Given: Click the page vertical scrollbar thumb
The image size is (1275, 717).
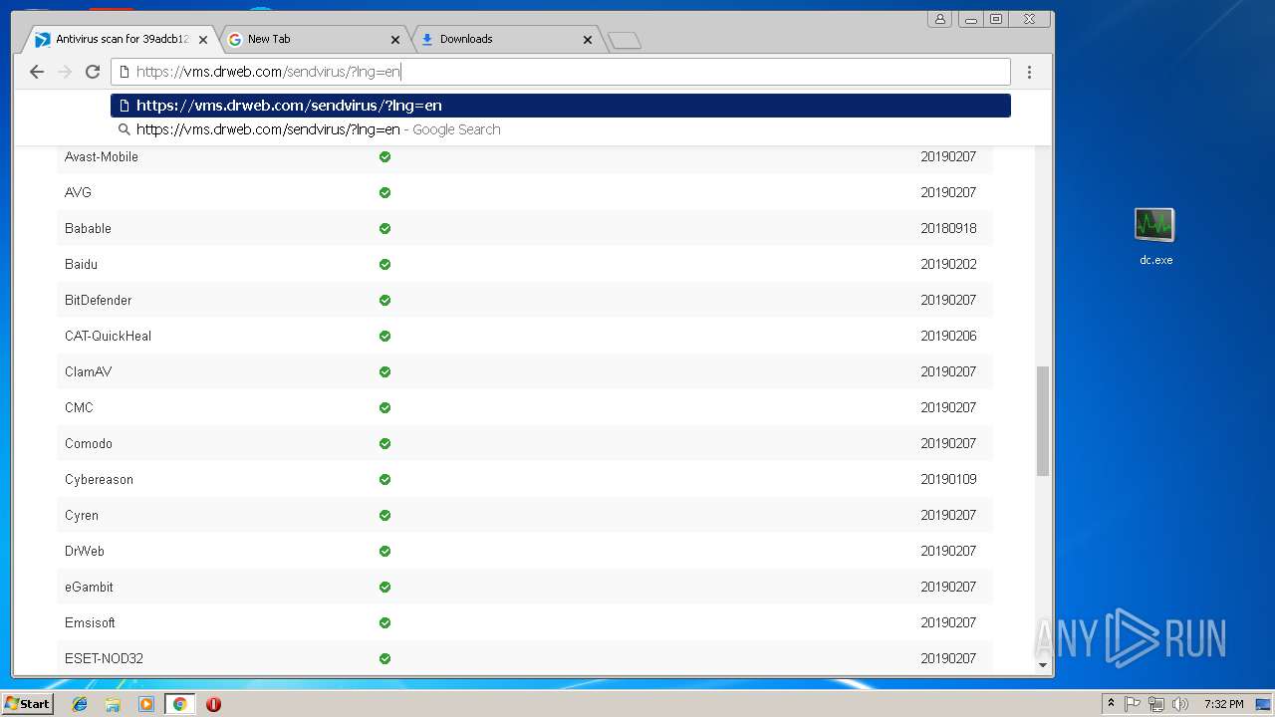Looking at the screenshot, I should coord(1043,421).
